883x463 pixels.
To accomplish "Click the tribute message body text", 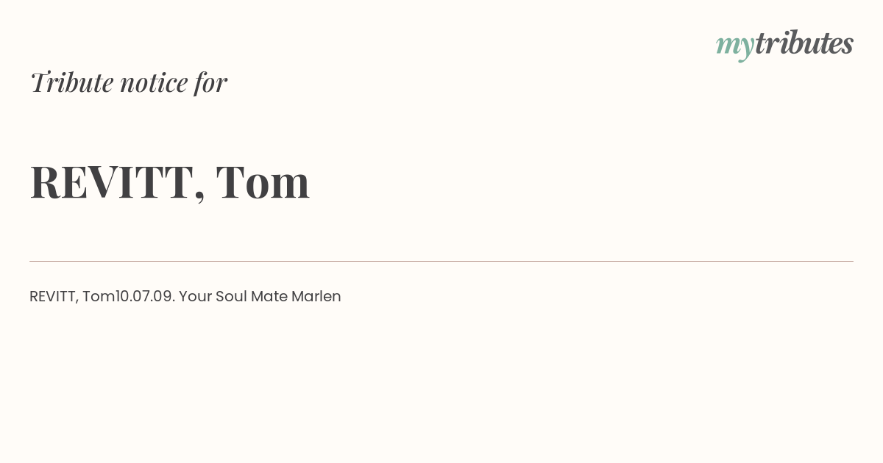I will (x=185, y=297).
